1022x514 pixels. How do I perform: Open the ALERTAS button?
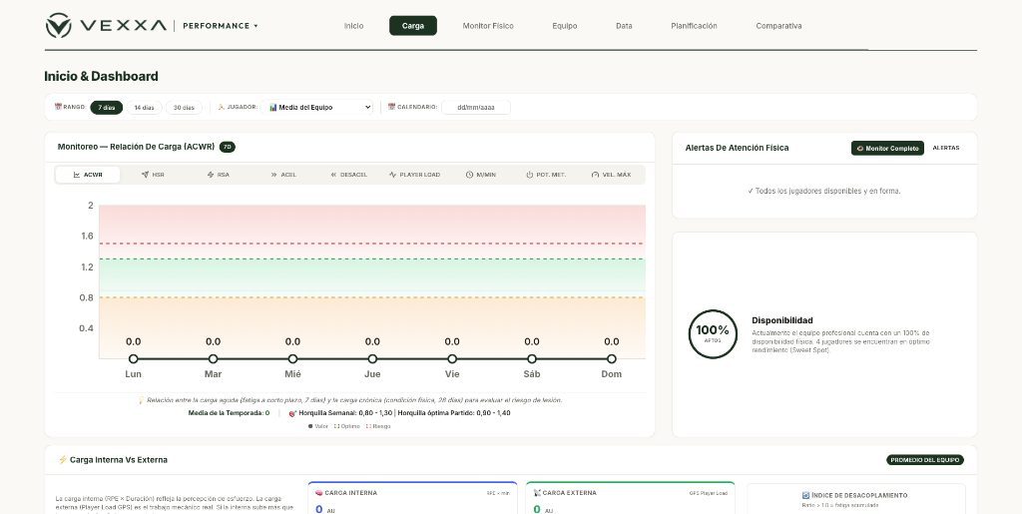(x=946, y=148)
